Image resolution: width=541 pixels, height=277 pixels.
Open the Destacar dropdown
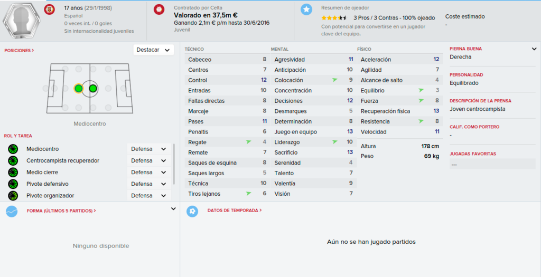pyautogui.click(x=154, y=50)
